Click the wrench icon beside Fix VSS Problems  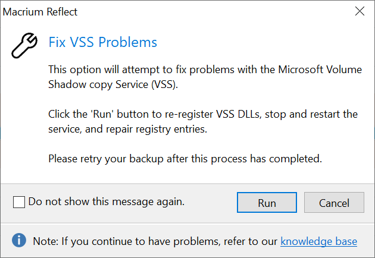coord(24,45)
